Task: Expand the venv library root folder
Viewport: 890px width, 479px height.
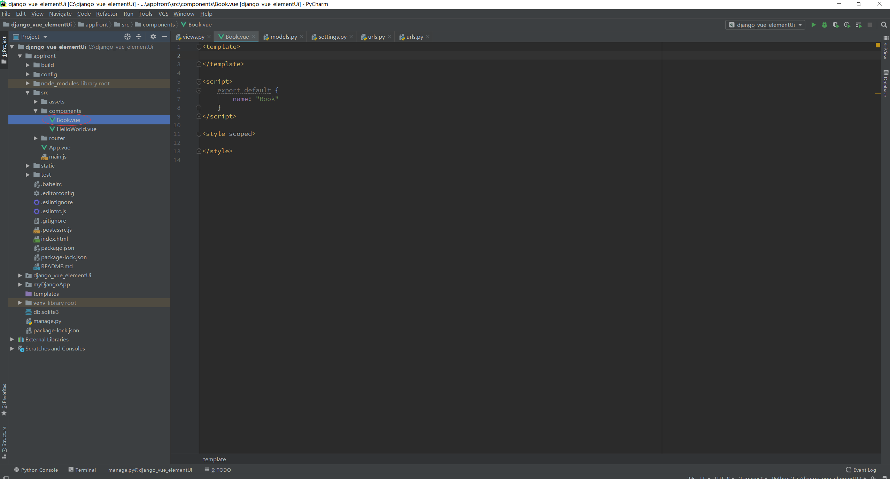Action: 20,303
